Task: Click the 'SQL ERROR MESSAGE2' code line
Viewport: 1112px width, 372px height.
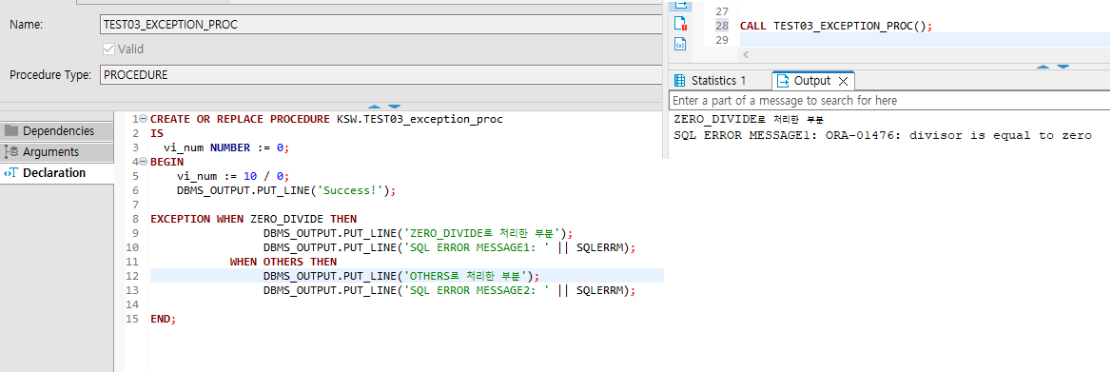Action: [450, 289]
